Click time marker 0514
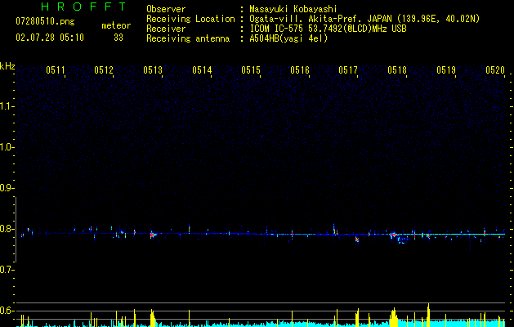 pyautogui.click(x=202, y=70)
